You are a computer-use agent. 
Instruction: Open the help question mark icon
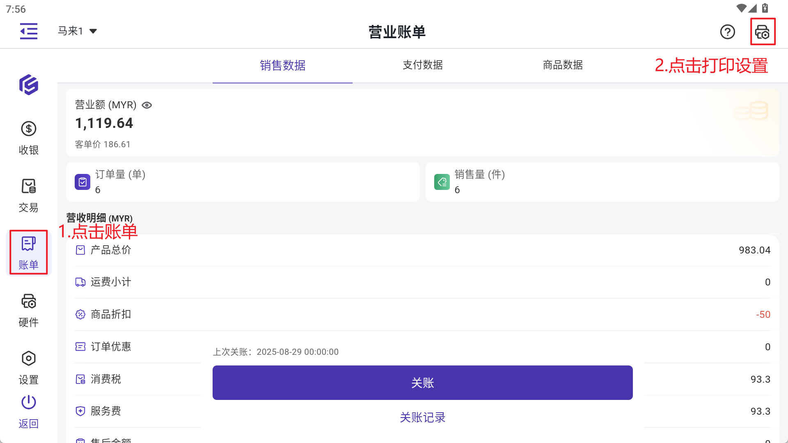(727, 32)
